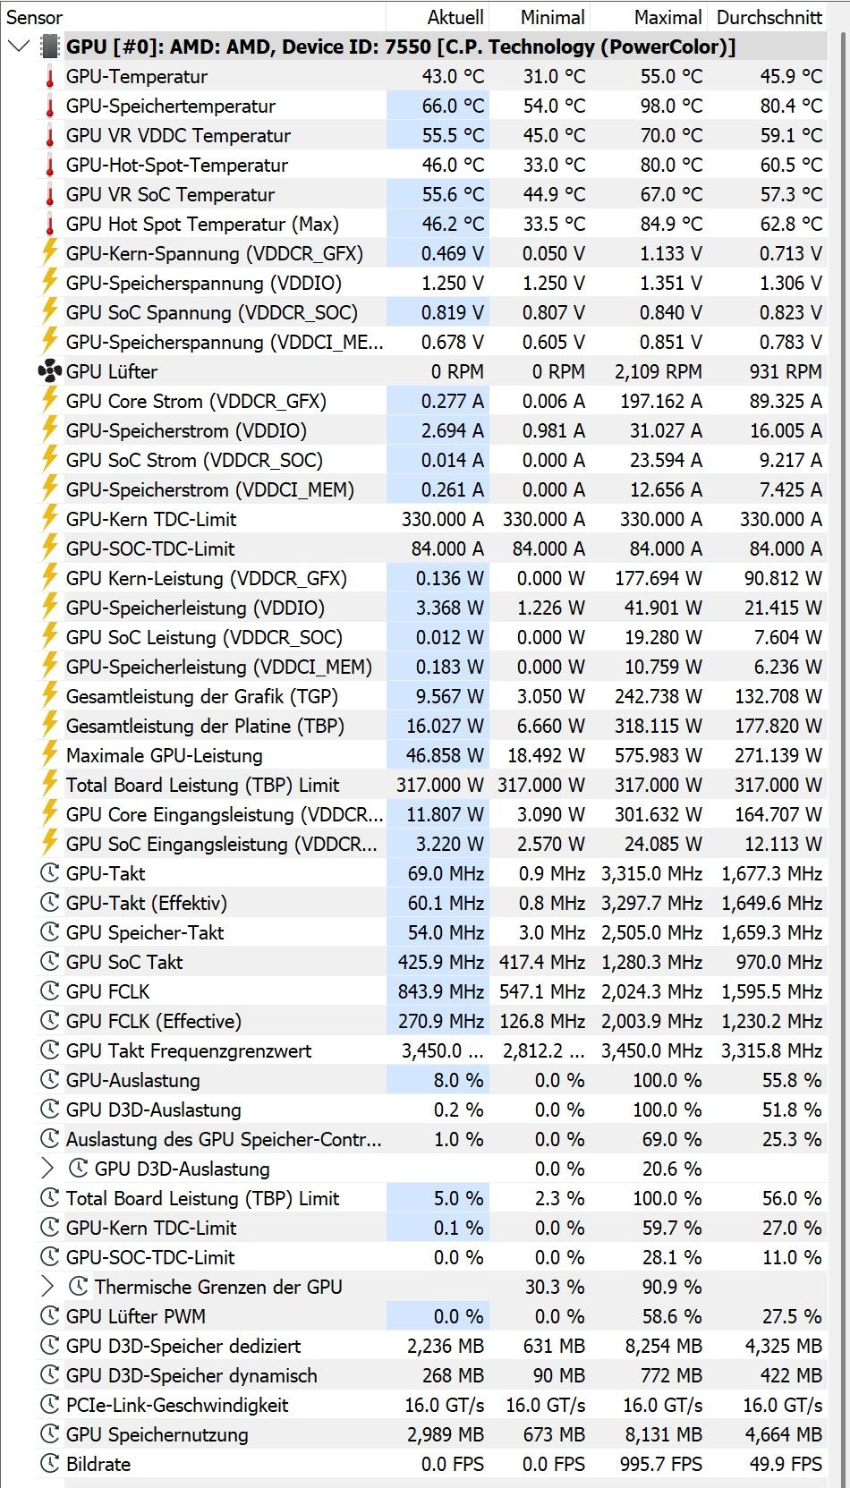
Task: Click the clock icon next to PCIe-Link-Geschwindigkeit
Action: (50, 1405)
